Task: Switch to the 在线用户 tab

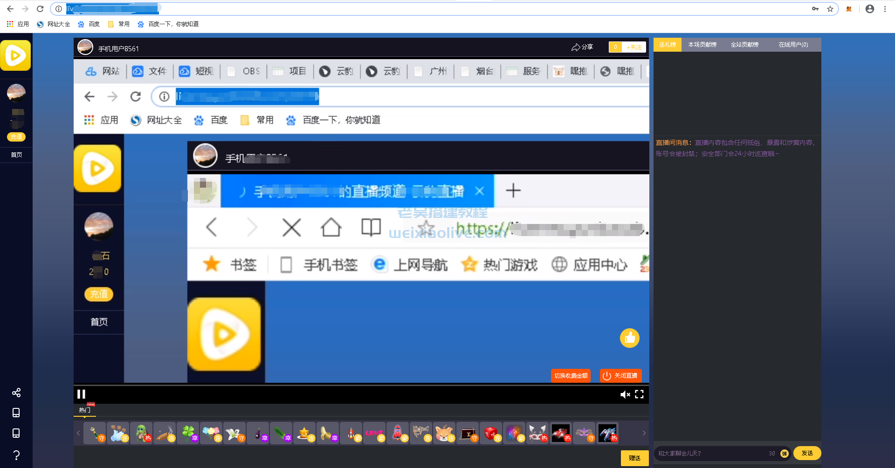Action: [x=792, y=44]
